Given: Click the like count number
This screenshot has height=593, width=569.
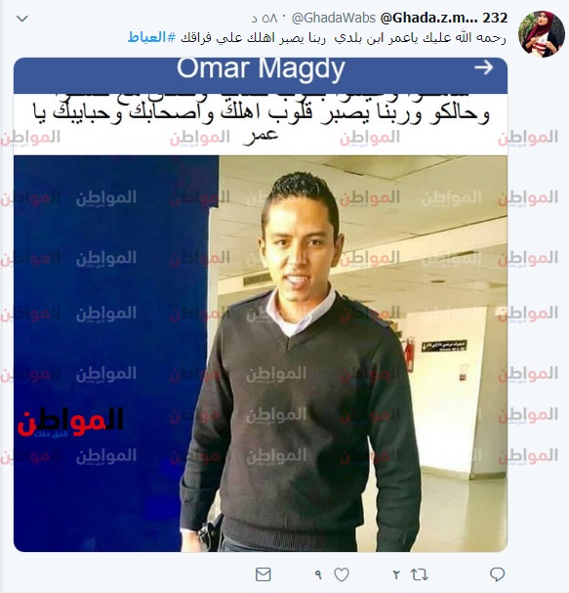Looking at the screenshot, I should [318, 574].
